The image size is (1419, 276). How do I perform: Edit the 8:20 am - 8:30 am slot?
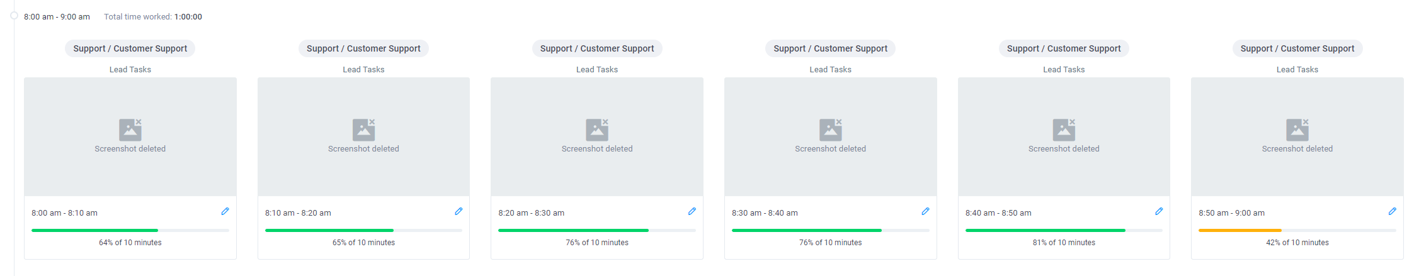pyautogui.click(x=692, y=212)
